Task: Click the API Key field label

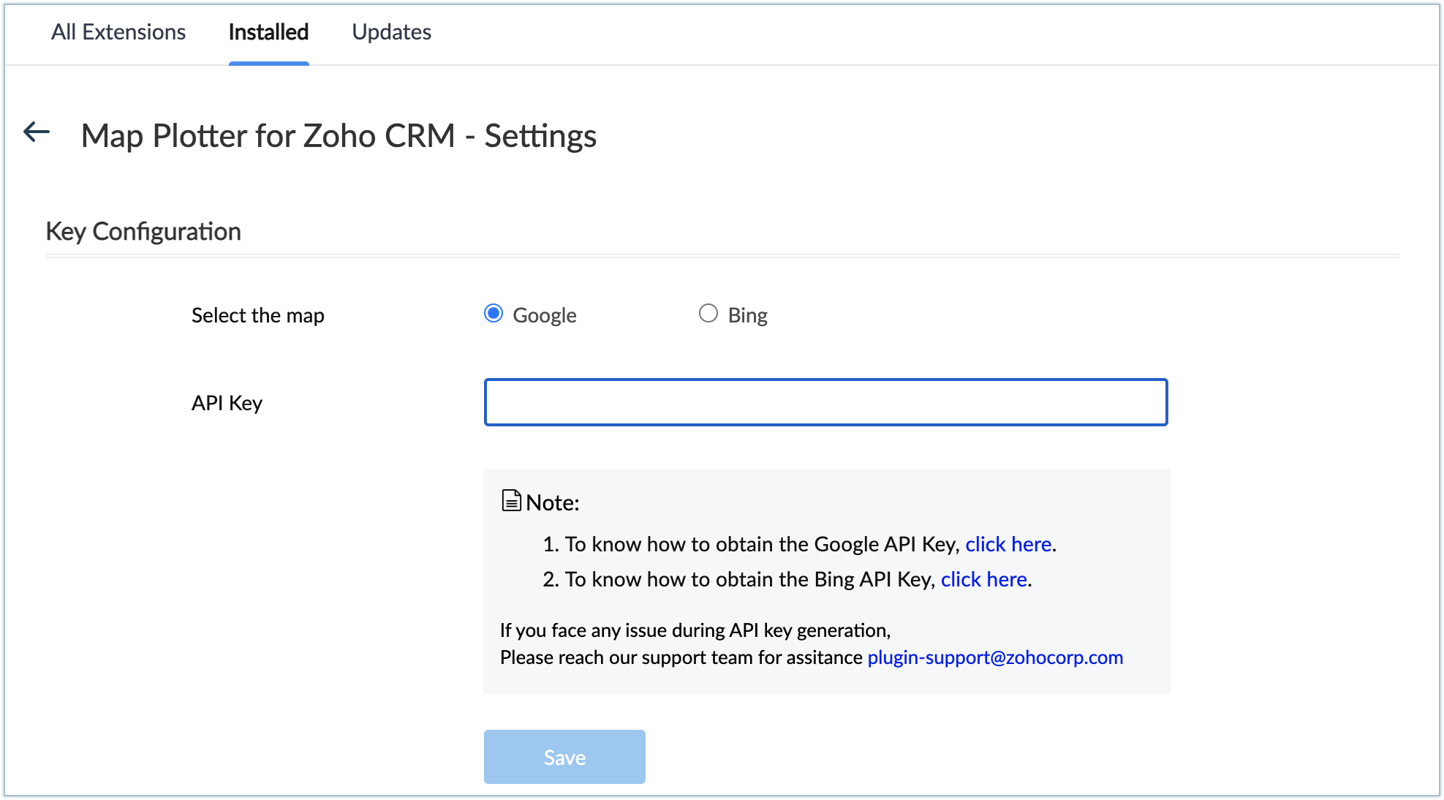Action: click(227, 403)
